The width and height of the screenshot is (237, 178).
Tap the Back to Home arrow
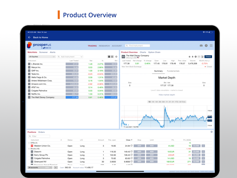(29, 38)
